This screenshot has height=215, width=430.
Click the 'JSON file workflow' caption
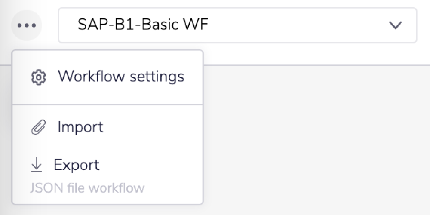(87, 188)
